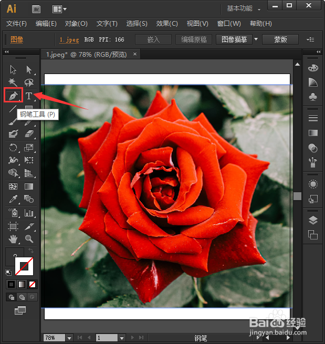The height and width of the screenshot is (344, 325).
Task: Open the 对象(O) menu
Action: pos(76,24)
